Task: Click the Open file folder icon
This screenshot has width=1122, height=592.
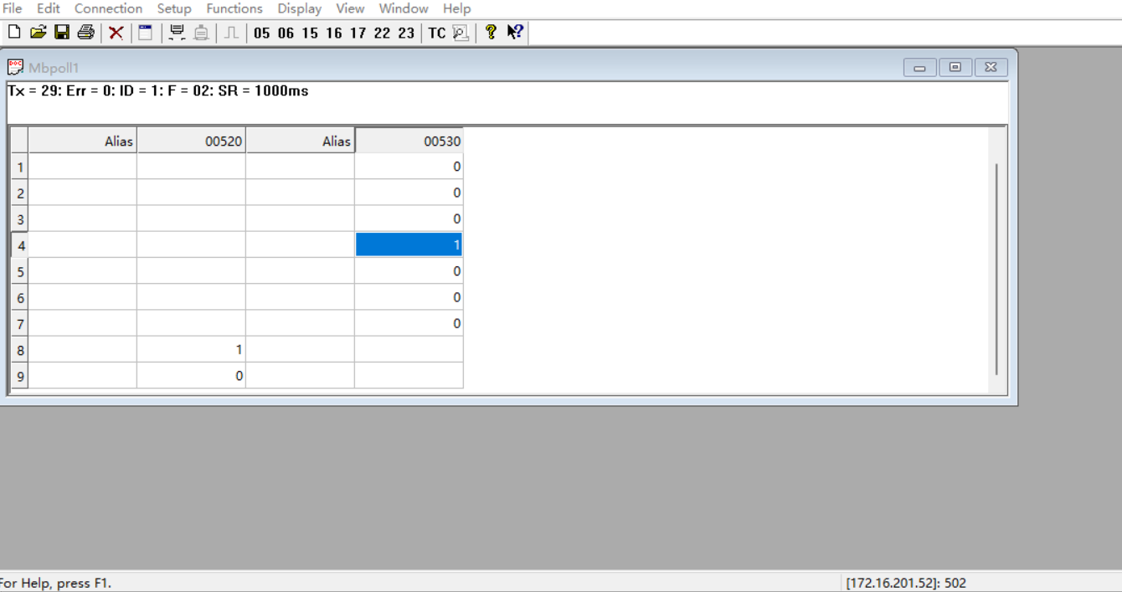Action: click(x=38, y=33)
